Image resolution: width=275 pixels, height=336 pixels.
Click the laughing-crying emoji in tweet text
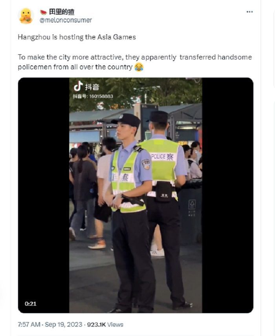pyautogui.click(x=139, y=67)
